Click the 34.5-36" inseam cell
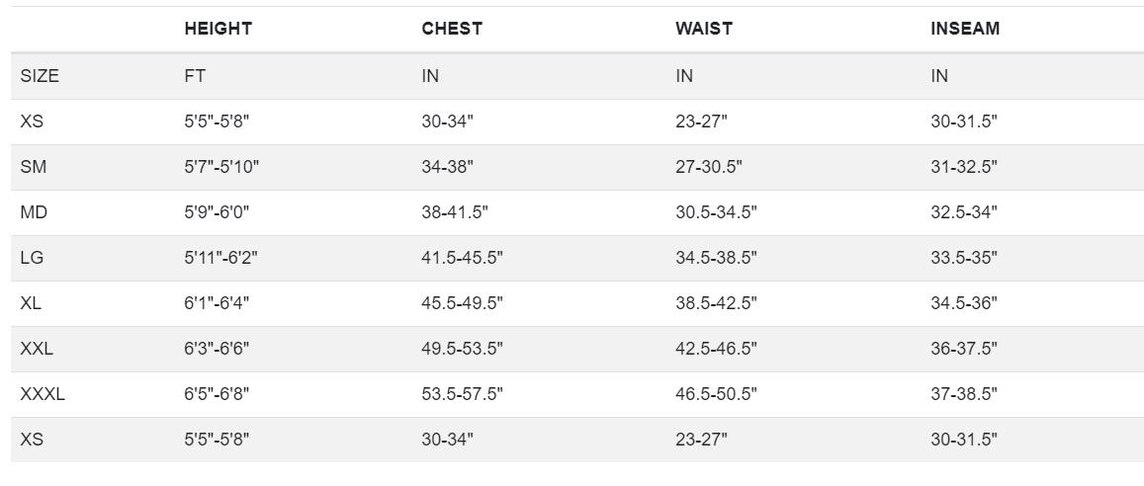Image resolution: width=1144 pixels, height=486 pixels. click(x=964, y=303)
